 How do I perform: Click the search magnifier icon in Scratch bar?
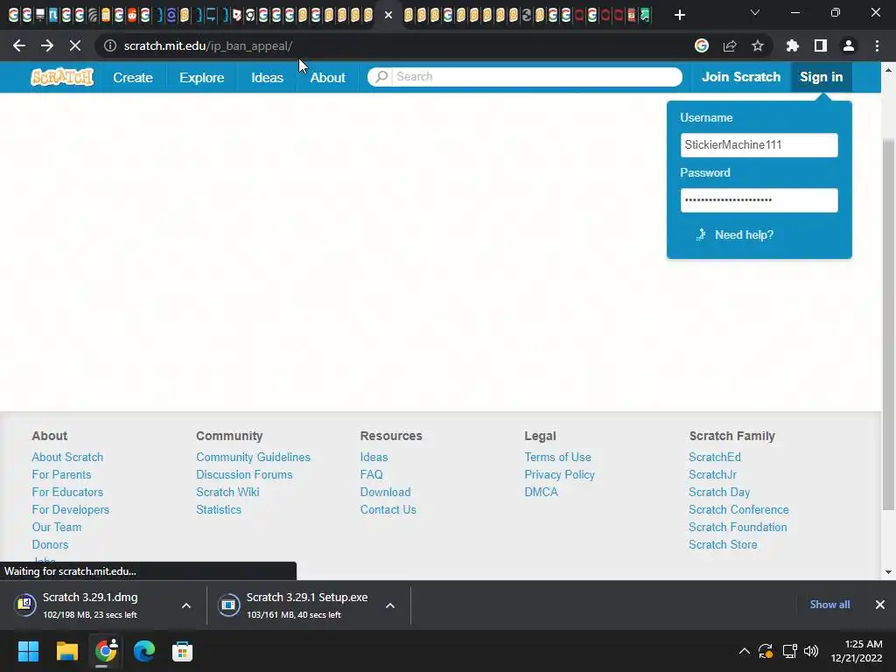381,77
